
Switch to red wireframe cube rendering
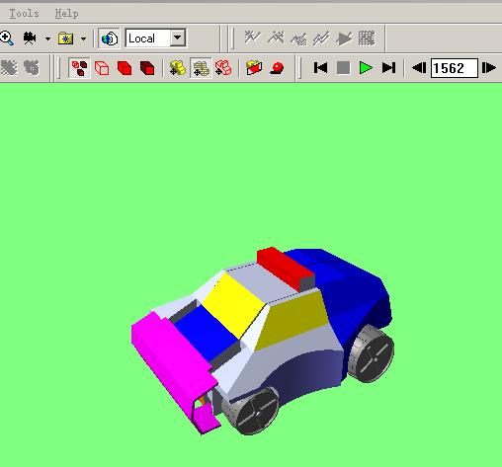point(102,68)
